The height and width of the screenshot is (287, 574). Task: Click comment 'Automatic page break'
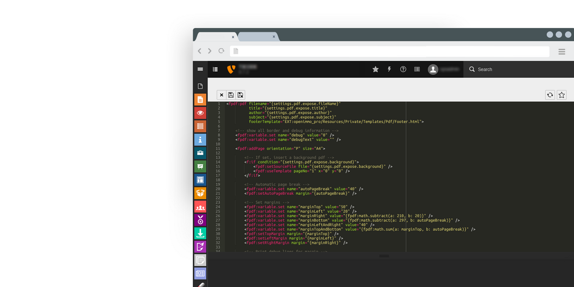click(277, 184)
